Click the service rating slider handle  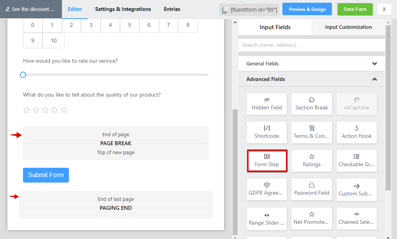[x=23, y=75]
